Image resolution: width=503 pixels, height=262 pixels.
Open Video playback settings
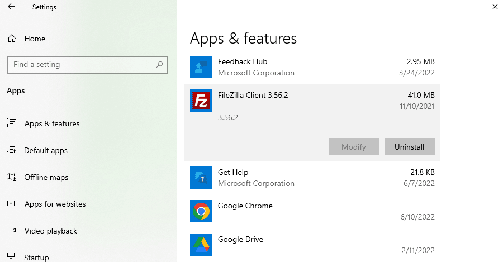pyautogui.click(x=51, y=231)
